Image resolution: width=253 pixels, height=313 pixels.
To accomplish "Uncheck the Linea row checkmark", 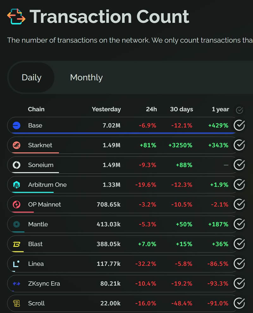I will pos(239,264).
